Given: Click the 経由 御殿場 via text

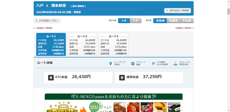Looking at the screenshot, I should pos(78,6).
